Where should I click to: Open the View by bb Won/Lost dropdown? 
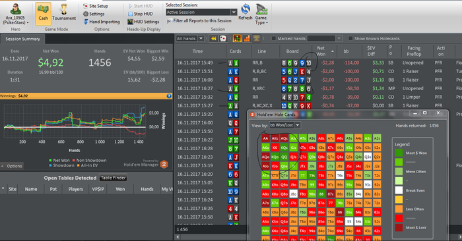coord(297,125)
